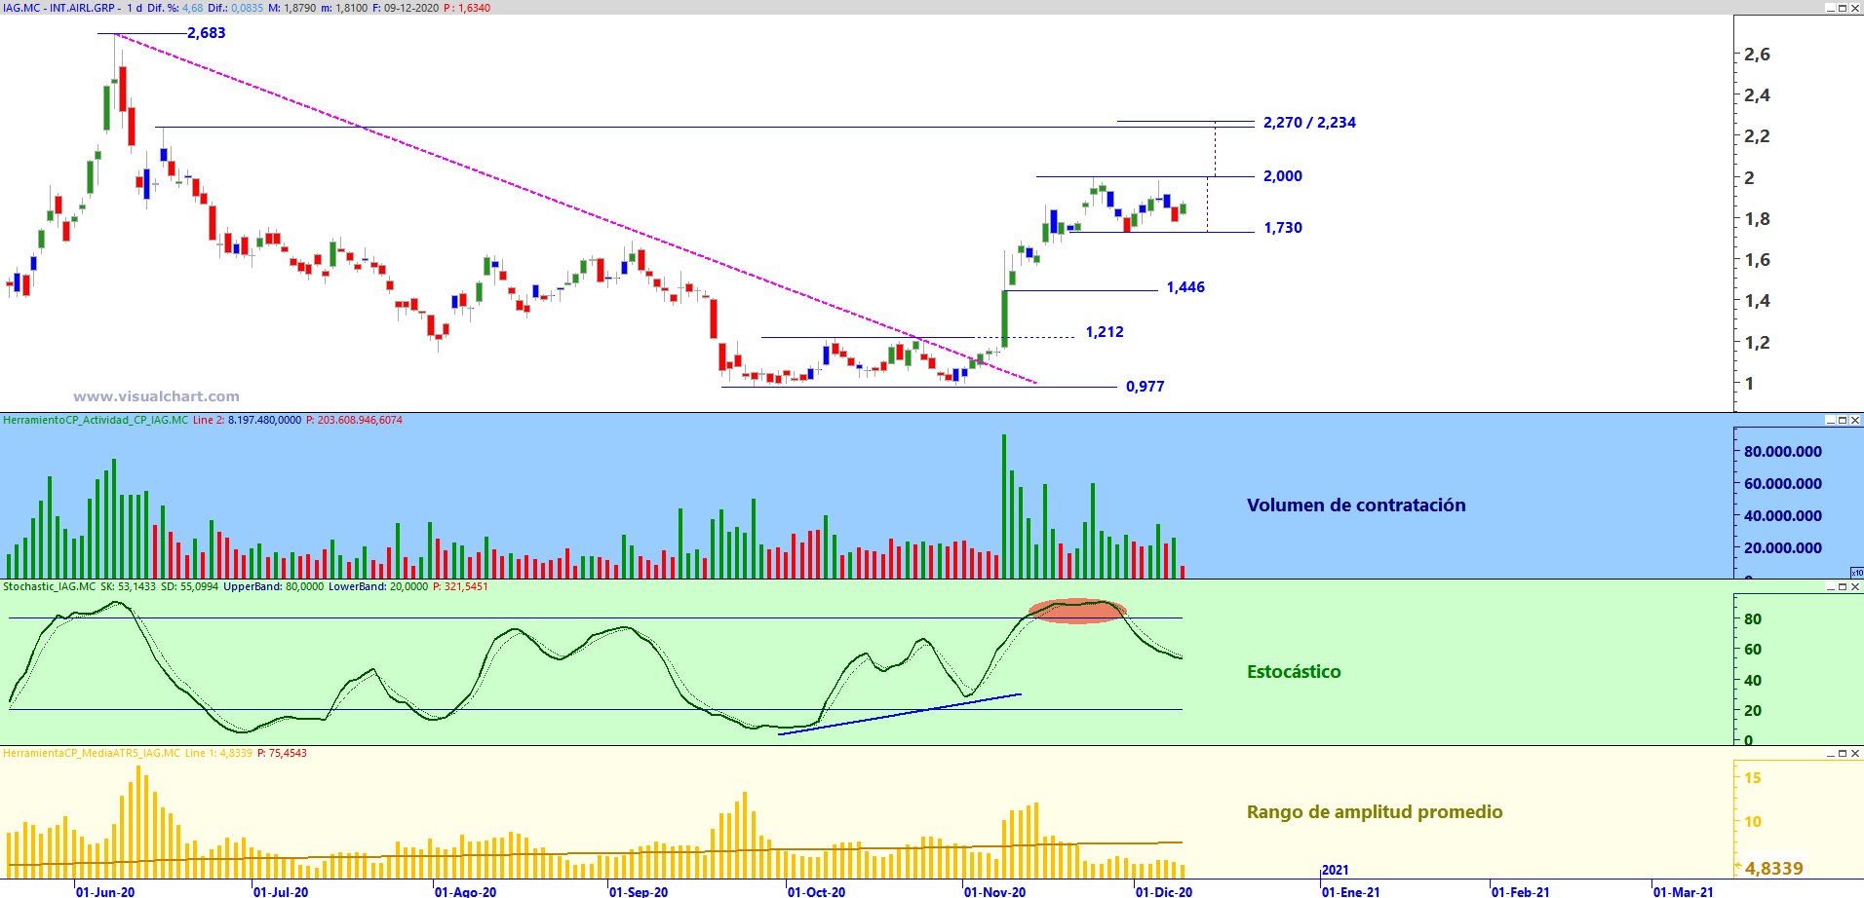Click the x10 scale multiplier box

tap(1856, 573)
